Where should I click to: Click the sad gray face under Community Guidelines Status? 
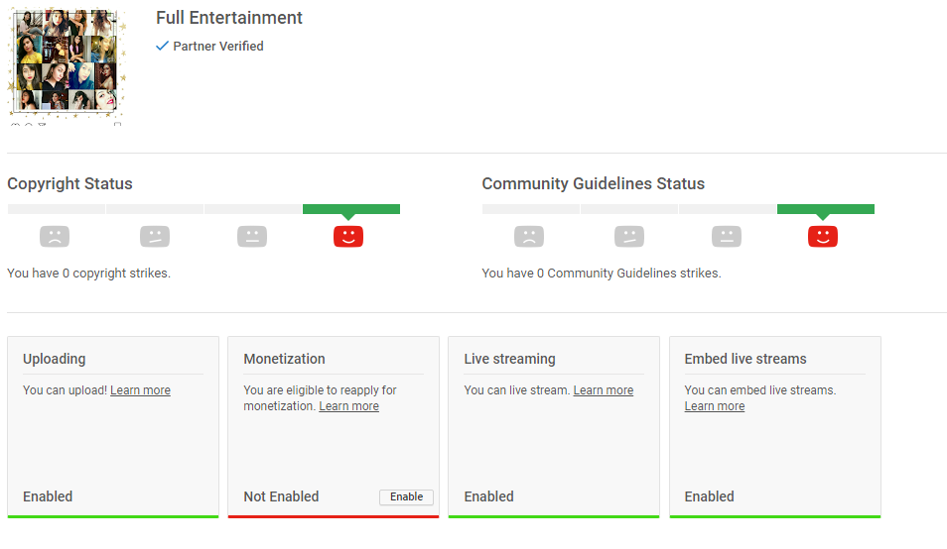click(529, 236)
